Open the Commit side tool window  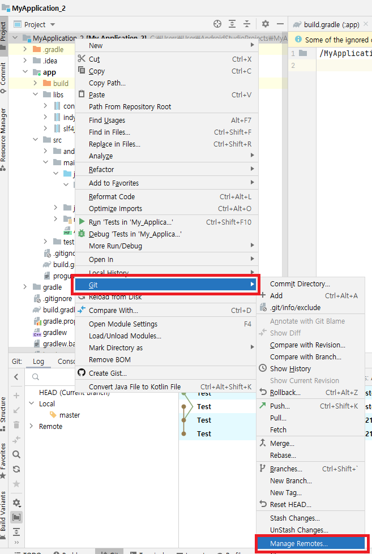point(3,78)
